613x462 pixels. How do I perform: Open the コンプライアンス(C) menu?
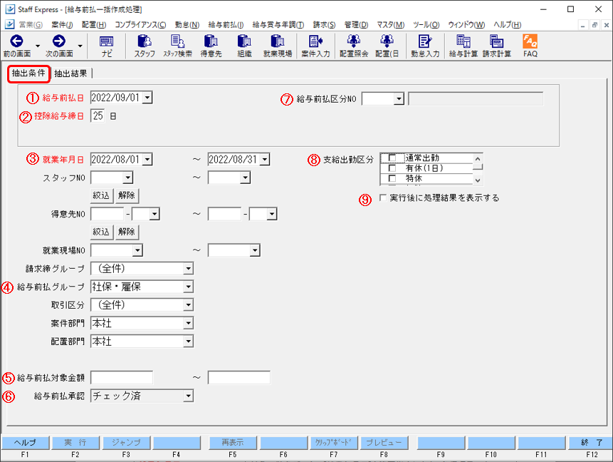click(140, 25)
